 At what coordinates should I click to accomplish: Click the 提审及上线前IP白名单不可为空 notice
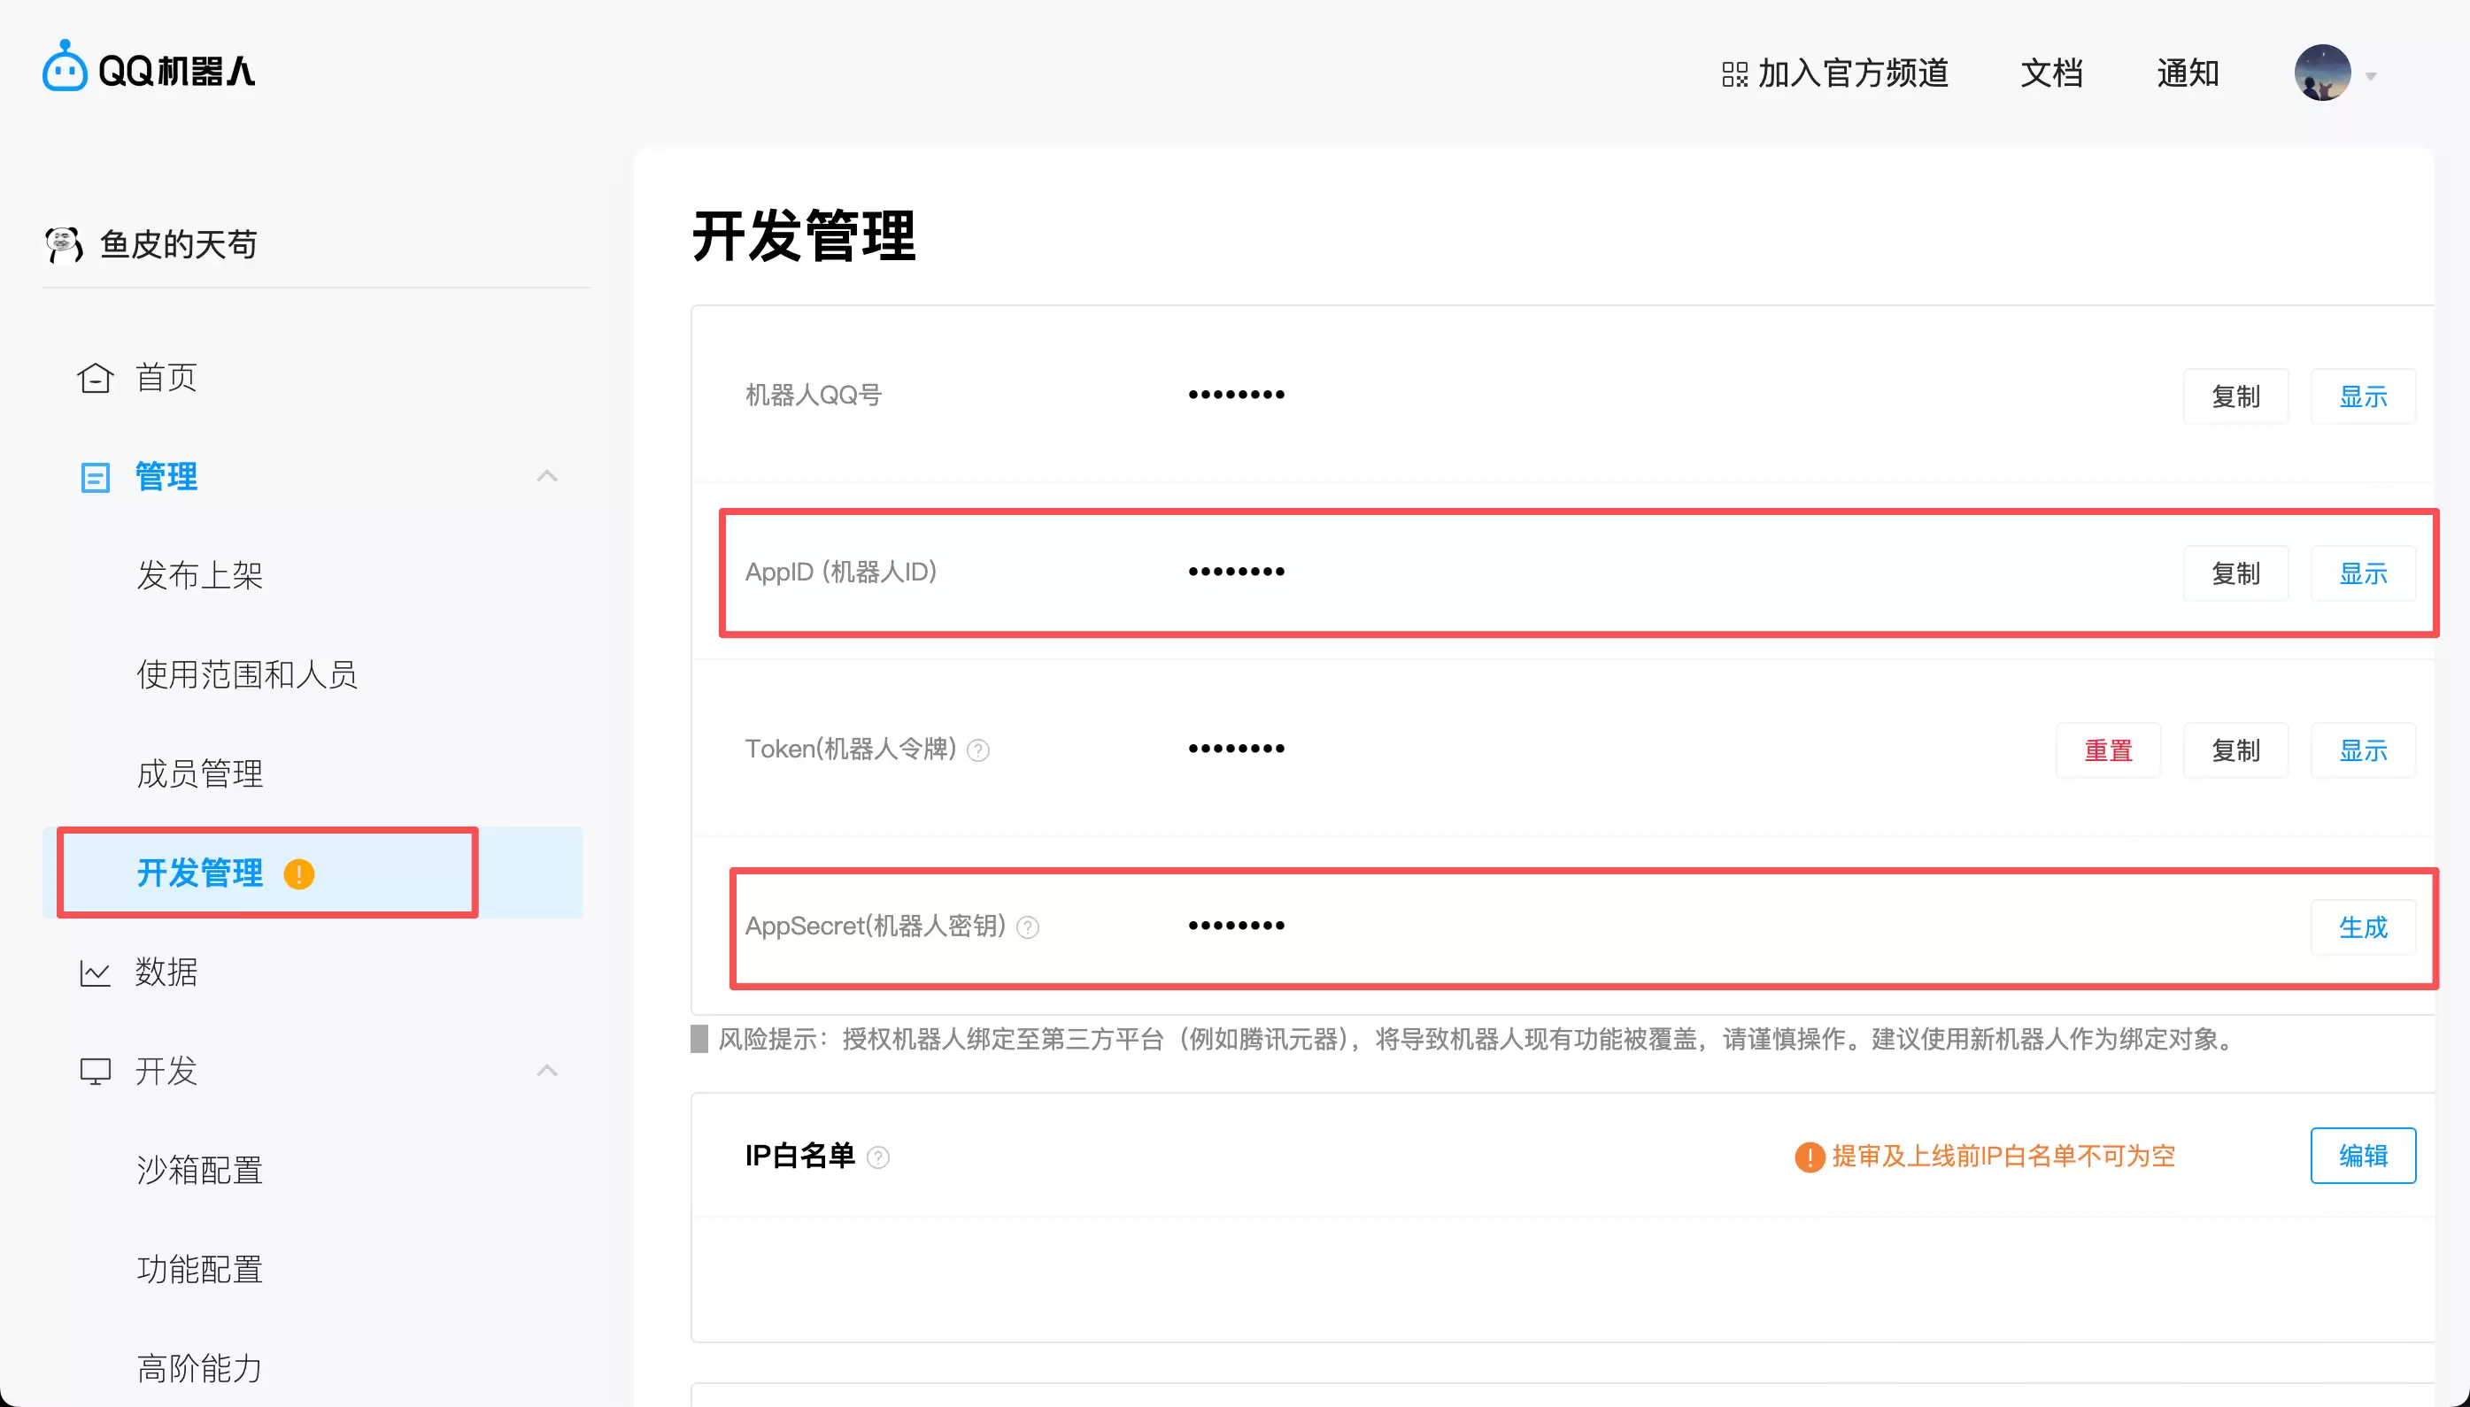point(2003,1157)
